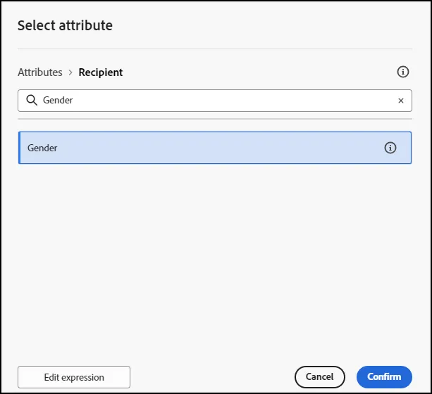The width and height of the screenshot is (432, 394).
Task: Select the Gender attribute row
Action: (x=215, y=148)
